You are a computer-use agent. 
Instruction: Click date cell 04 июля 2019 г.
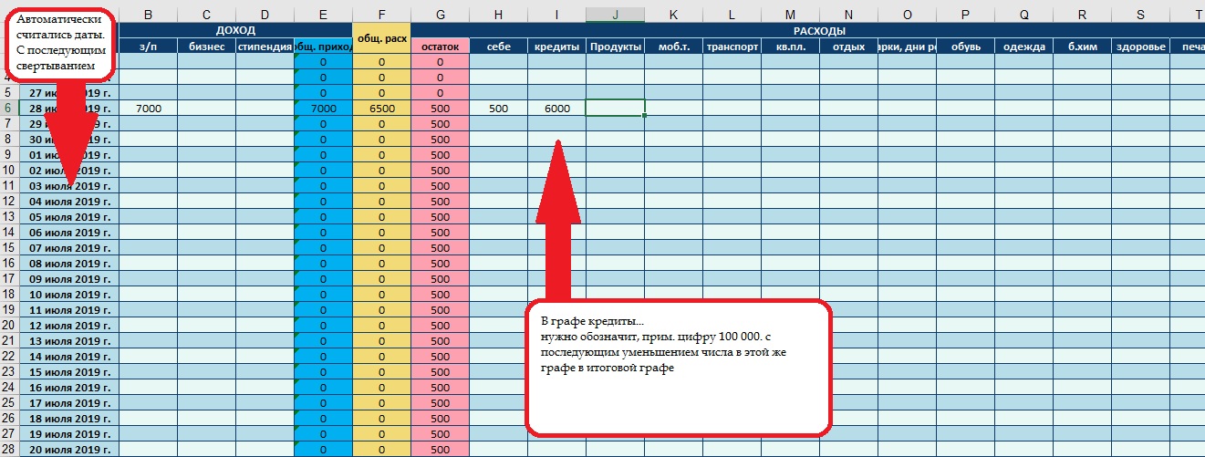[x=68, y=201]
